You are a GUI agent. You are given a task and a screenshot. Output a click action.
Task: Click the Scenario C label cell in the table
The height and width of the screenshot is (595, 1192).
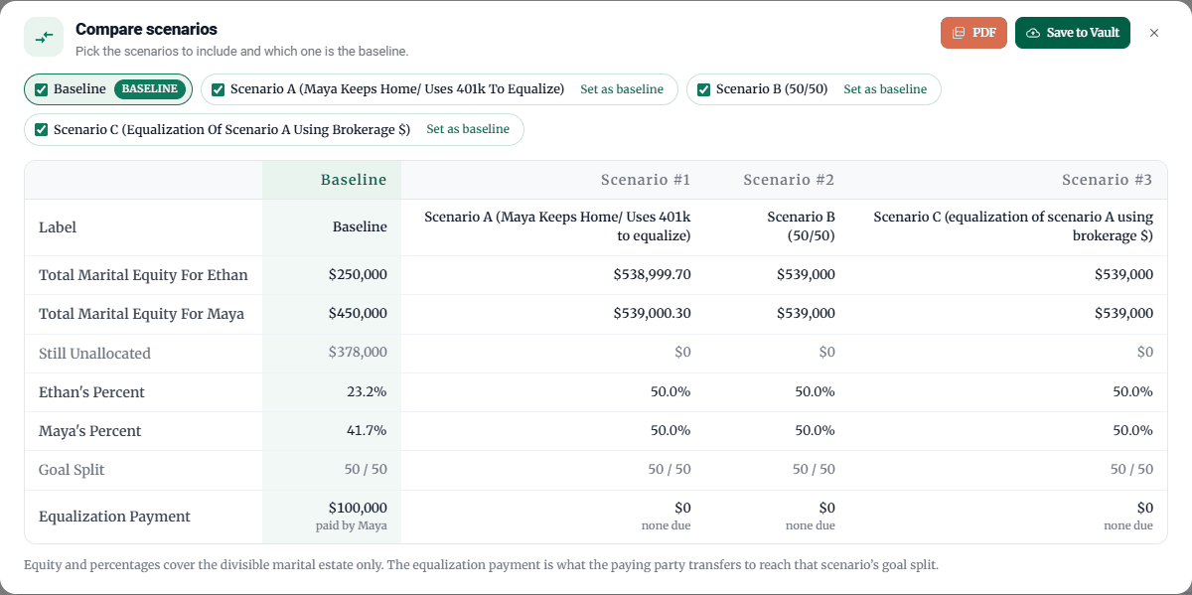1013,227
